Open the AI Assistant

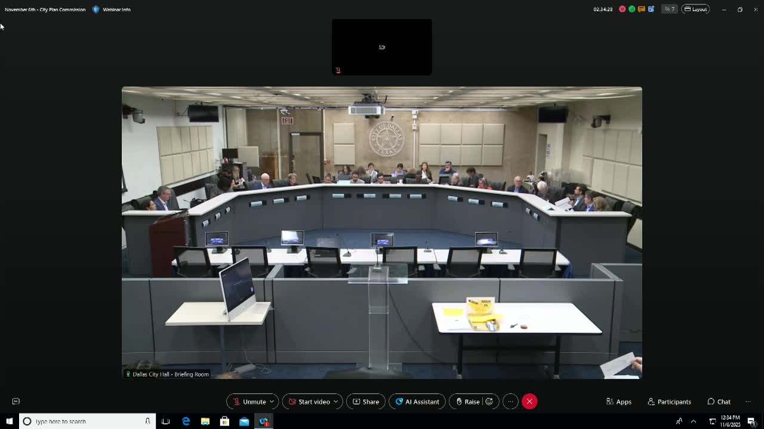click(x=417, y=401)
